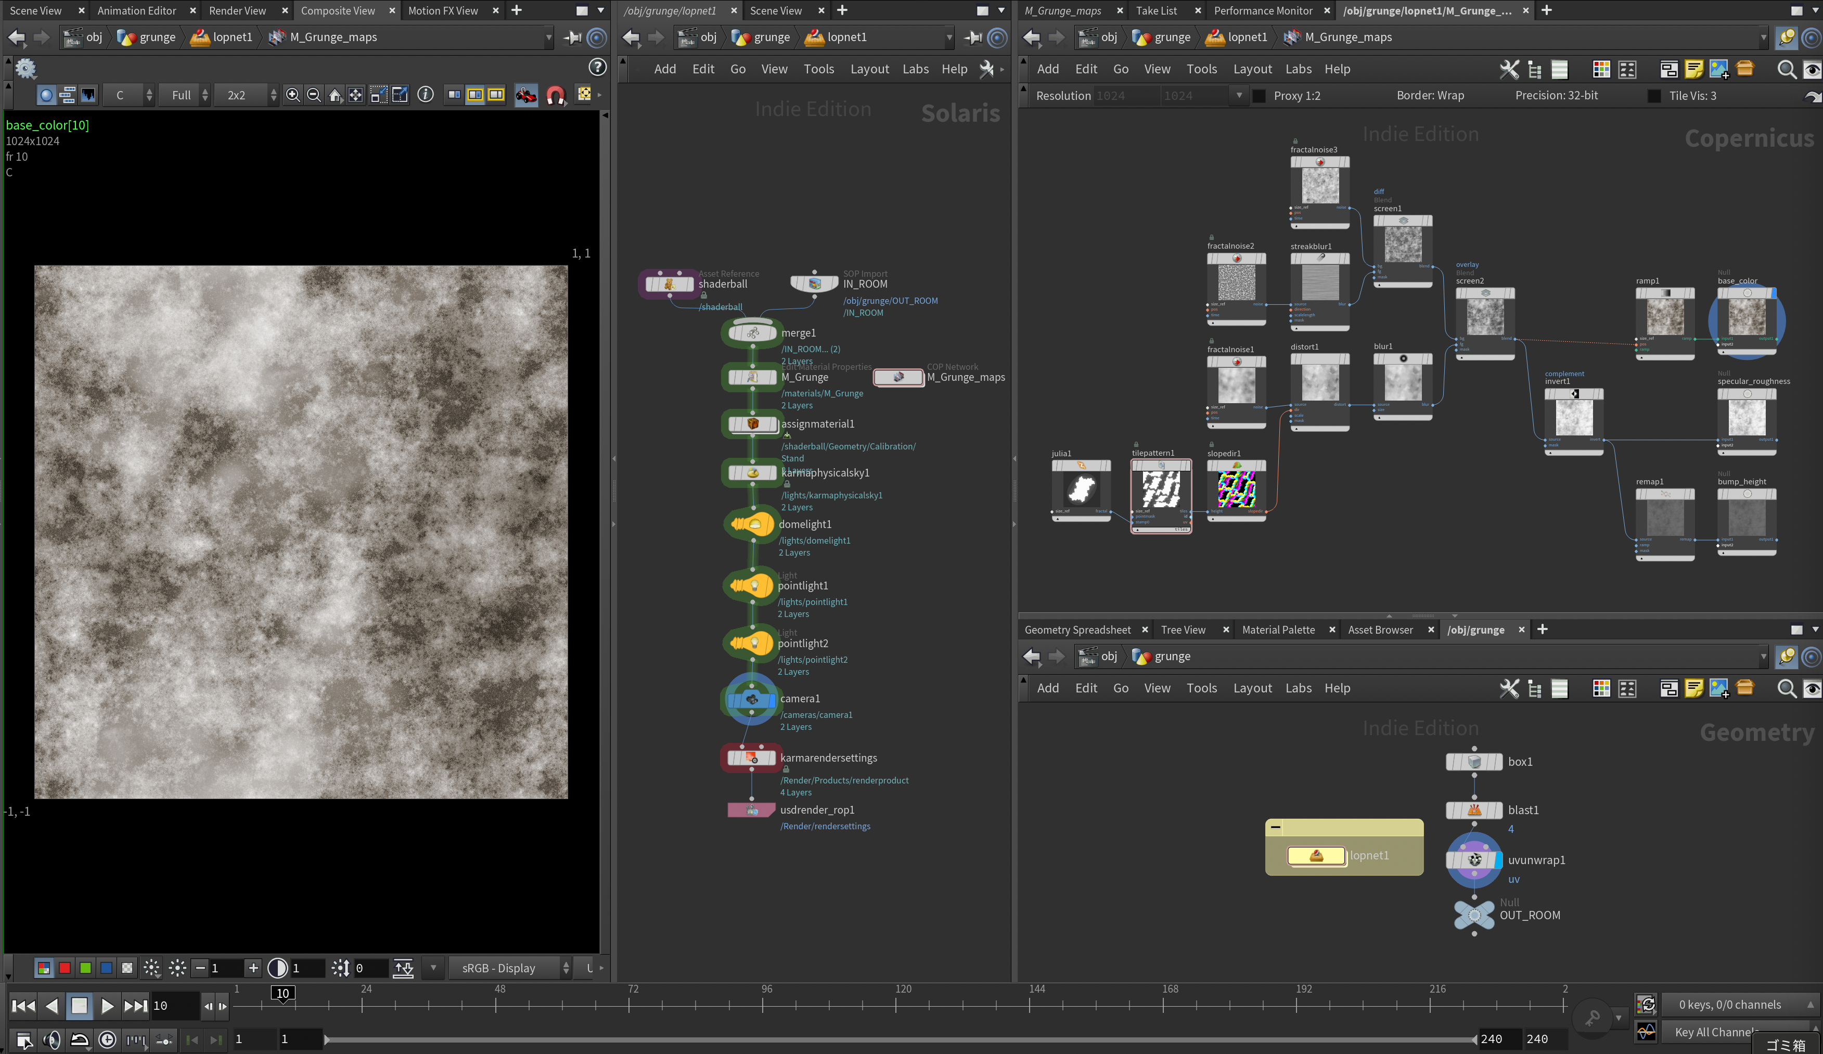
Task: Click the red magnet snapping icon
Action: [556, 95]
